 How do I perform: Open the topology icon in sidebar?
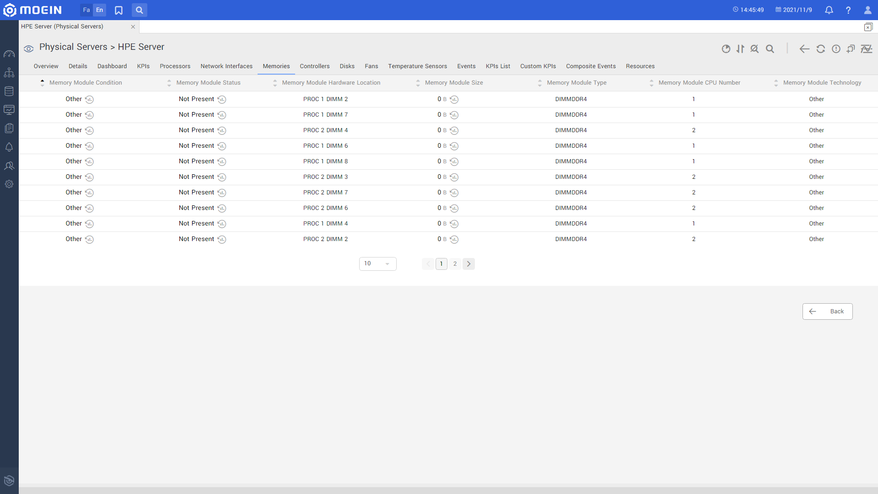pyautogui.click(x=9, y=73)
